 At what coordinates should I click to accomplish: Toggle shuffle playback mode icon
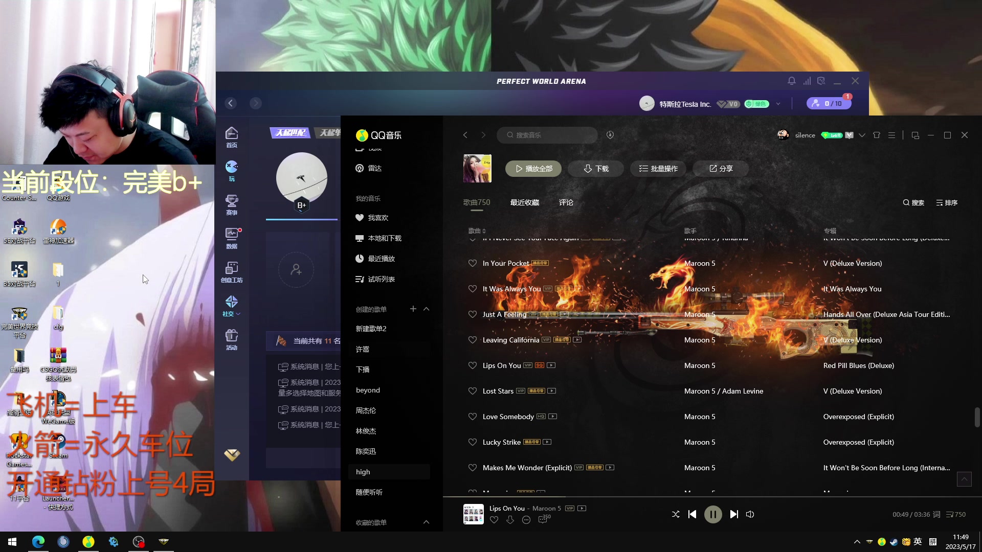coord(676,514)
